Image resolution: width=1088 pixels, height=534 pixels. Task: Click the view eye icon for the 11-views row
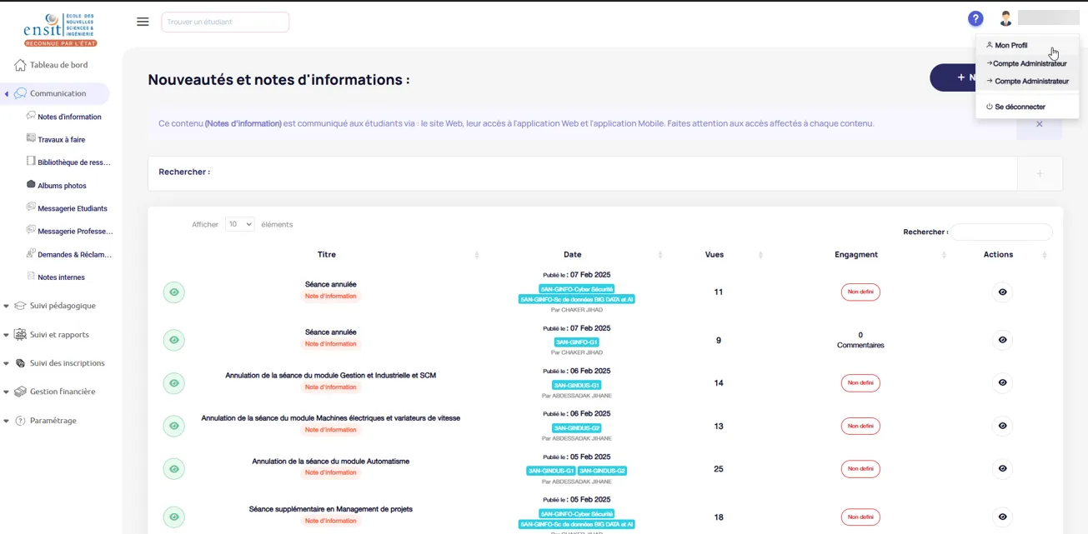pyautogui.click(x=1002, y=292)
